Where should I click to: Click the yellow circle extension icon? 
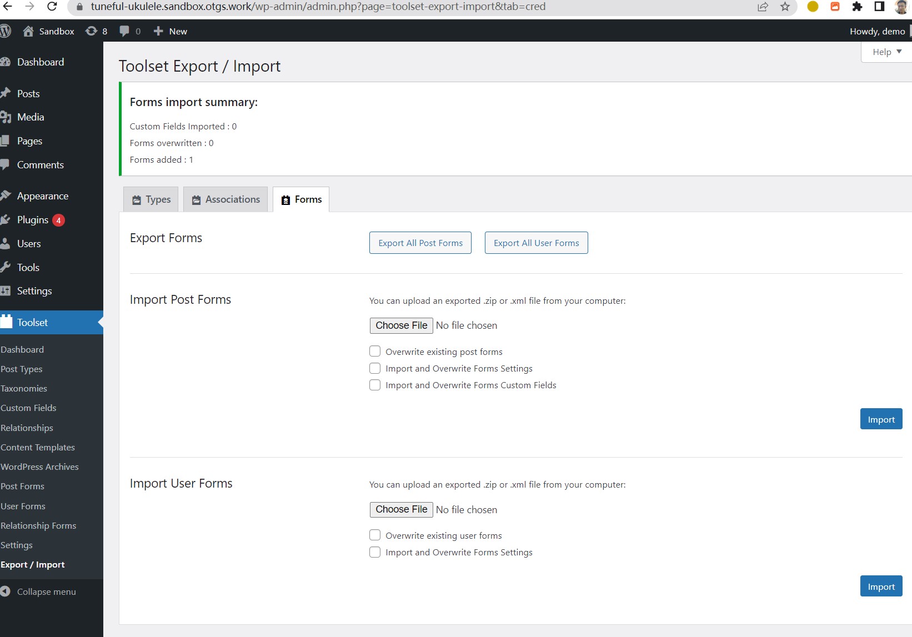coord(813,7)
